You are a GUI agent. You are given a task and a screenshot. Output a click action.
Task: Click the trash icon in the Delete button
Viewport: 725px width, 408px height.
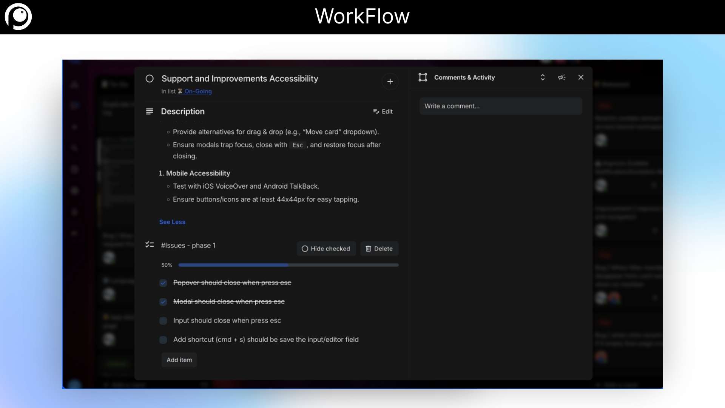368,249
